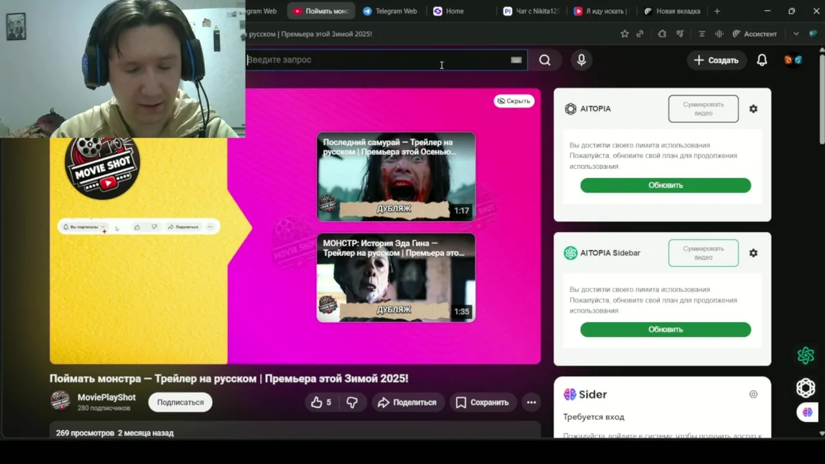This screenshot has width=825, height=464.
Task: Click the green ChatGPT floating icon
Action: (x=806, y=356)
